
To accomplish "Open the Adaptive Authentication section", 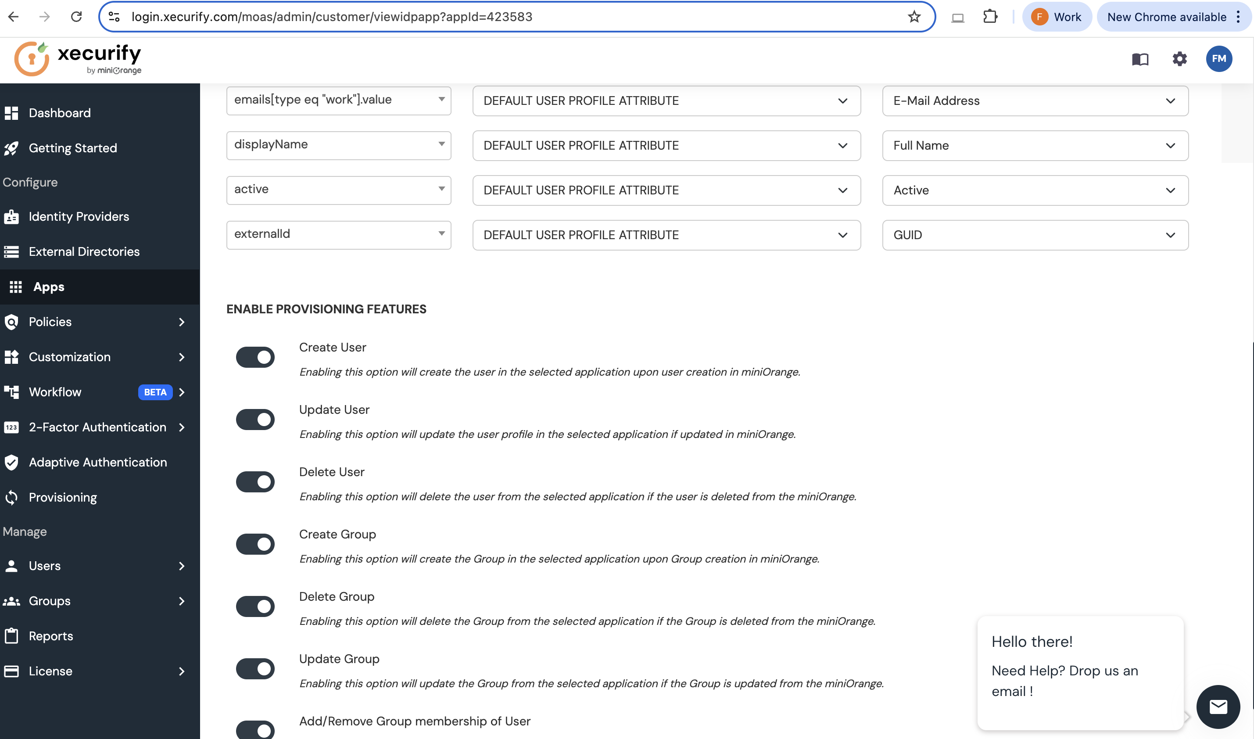I will point(97,462).
